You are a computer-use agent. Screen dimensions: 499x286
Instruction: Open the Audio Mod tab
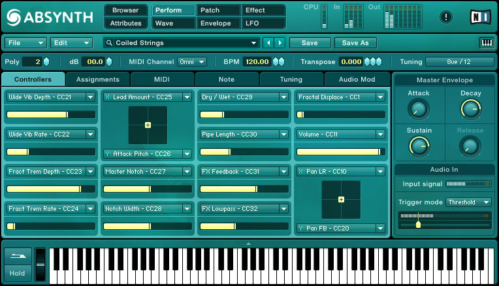(x=357, y=80)
